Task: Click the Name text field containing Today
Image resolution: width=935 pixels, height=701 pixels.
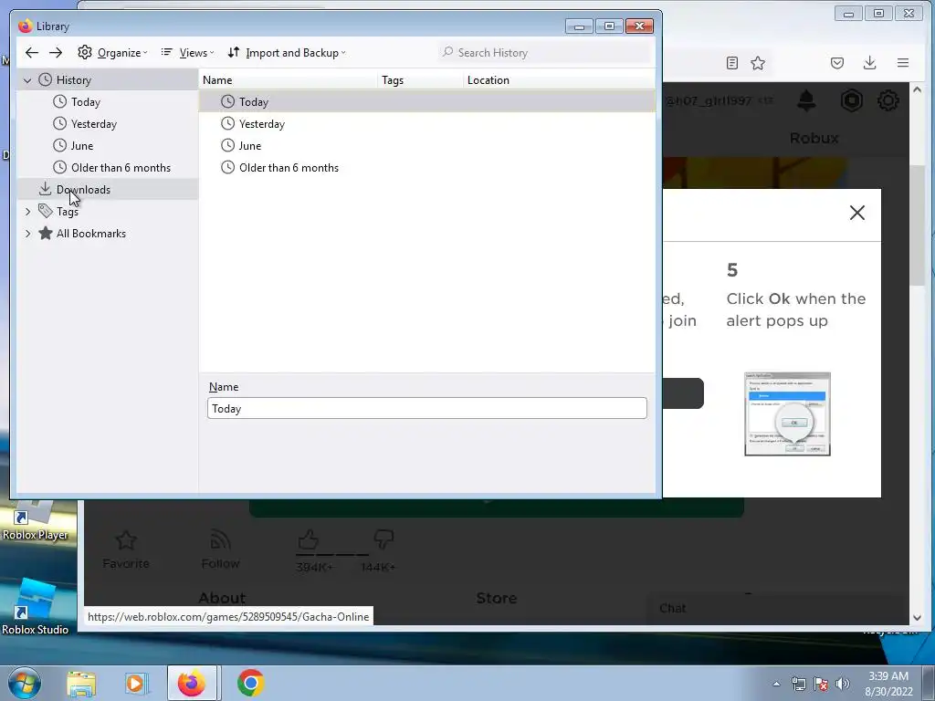Action: (x=427, y=408)
